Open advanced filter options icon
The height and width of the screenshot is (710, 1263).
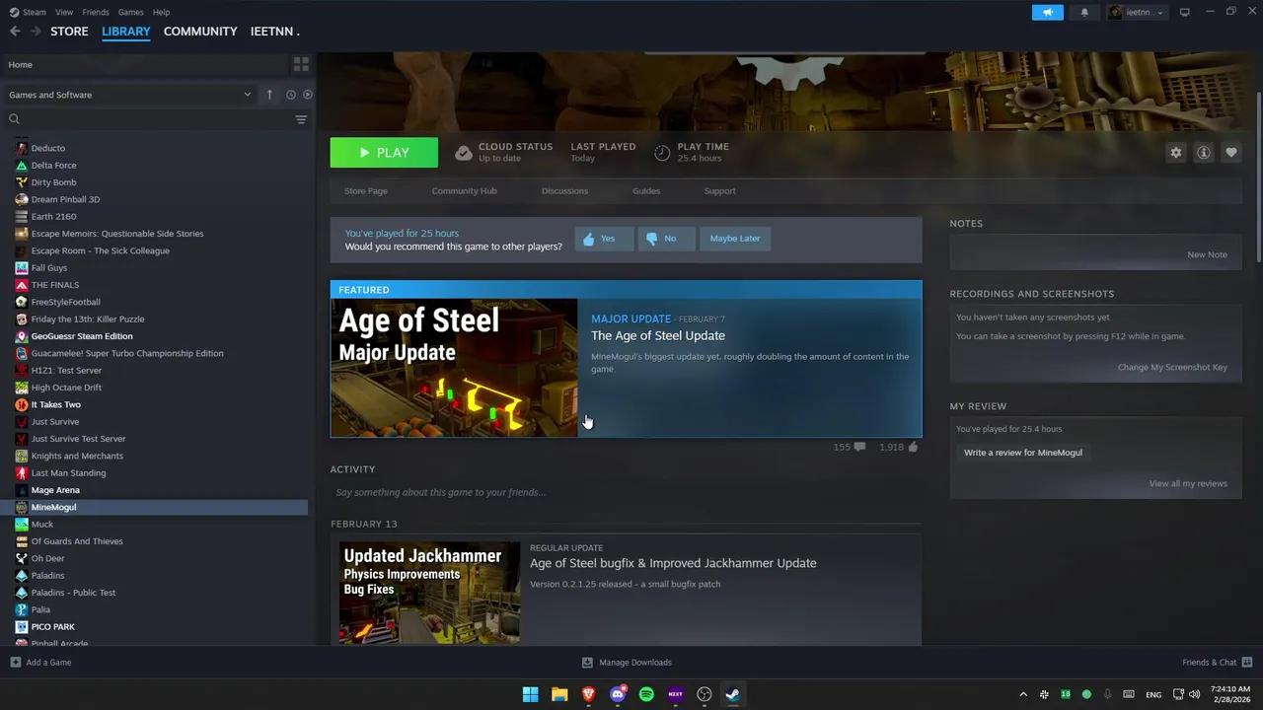pyautogui.click(x=301, y=119)
